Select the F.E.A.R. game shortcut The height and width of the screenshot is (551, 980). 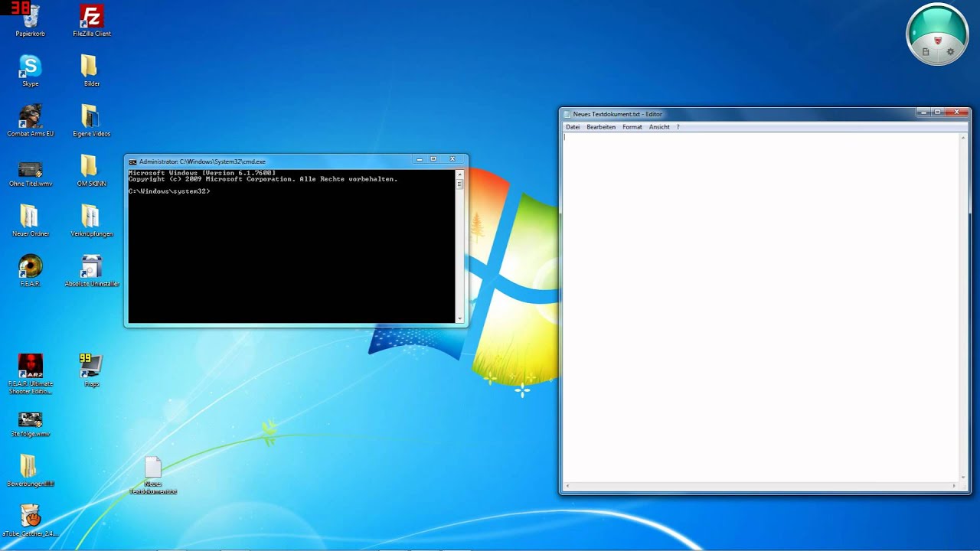coord(31,270)
